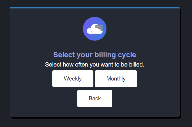The width and height of the screenshot is (192, 127).
Task: Select the 'Weekly' label text
Action: click(x=73, y=79)
